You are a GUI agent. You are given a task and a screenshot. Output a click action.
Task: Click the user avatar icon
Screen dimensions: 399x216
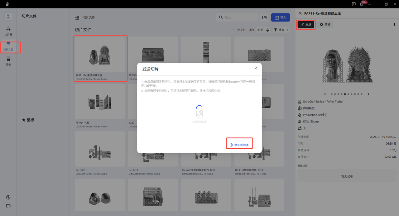(x=8, y=17)
